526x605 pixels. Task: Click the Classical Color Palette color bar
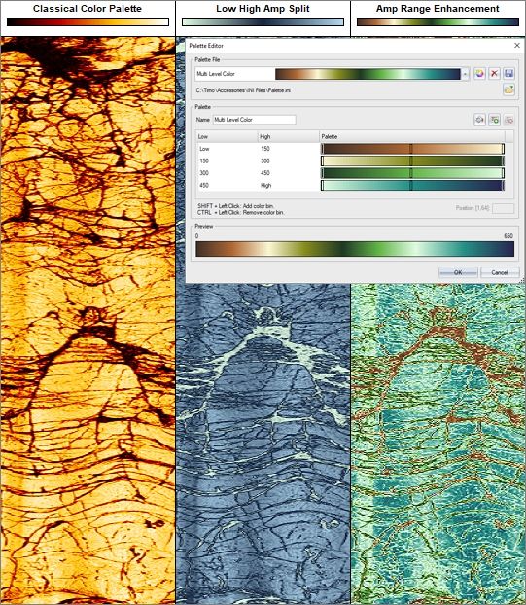(x=88, y=22)
